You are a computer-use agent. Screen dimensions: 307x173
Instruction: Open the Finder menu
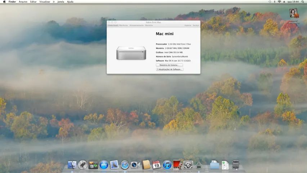12,1
